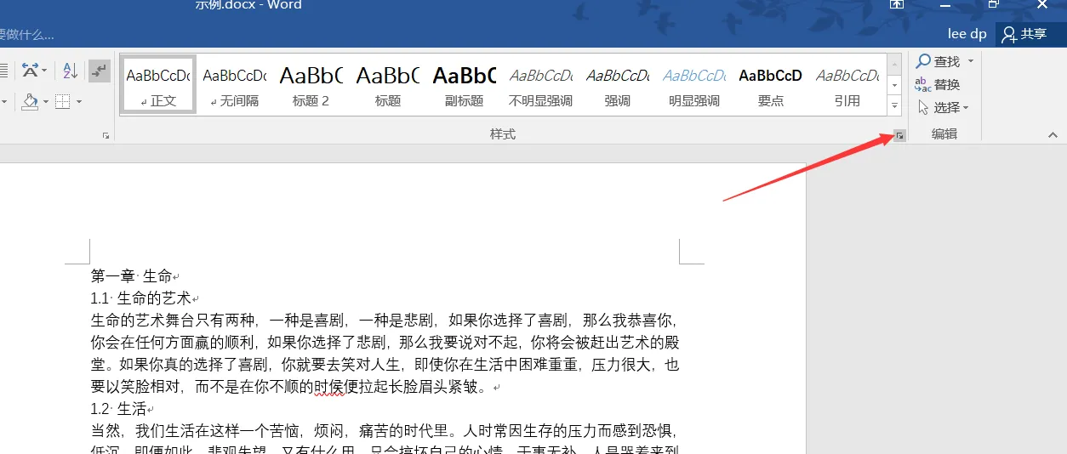Viewport: 1067px width, 454px height.
Task: Collapse the ribbon with the chevron
Action: 1053,135
